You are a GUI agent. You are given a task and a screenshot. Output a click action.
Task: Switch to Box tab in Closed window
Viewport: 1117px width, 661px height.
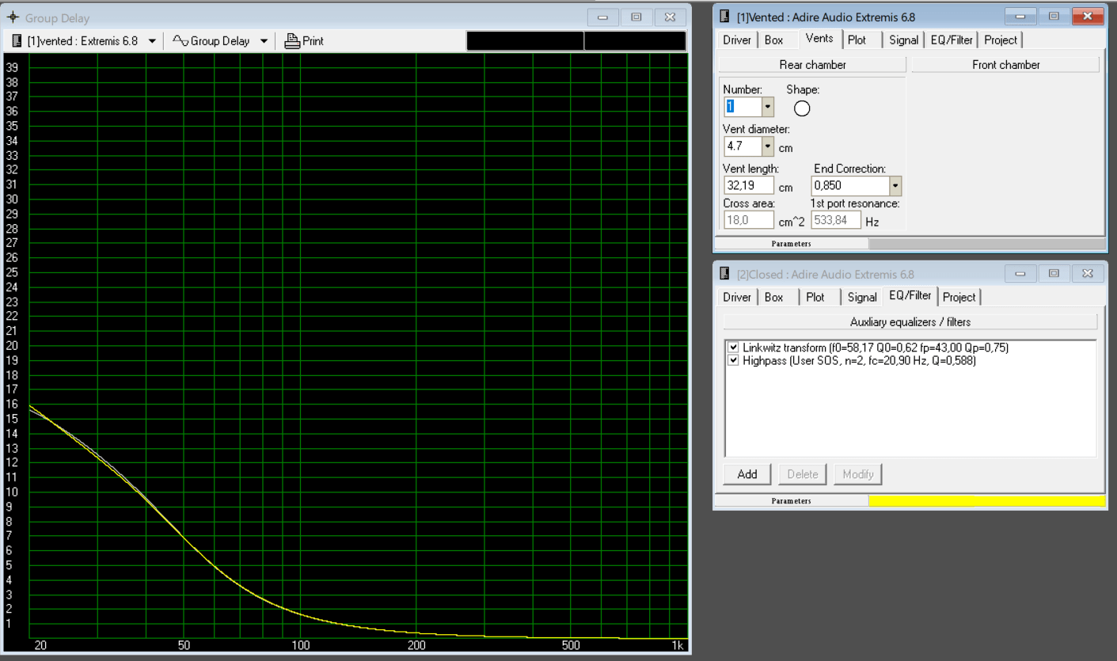coord(773,297)
